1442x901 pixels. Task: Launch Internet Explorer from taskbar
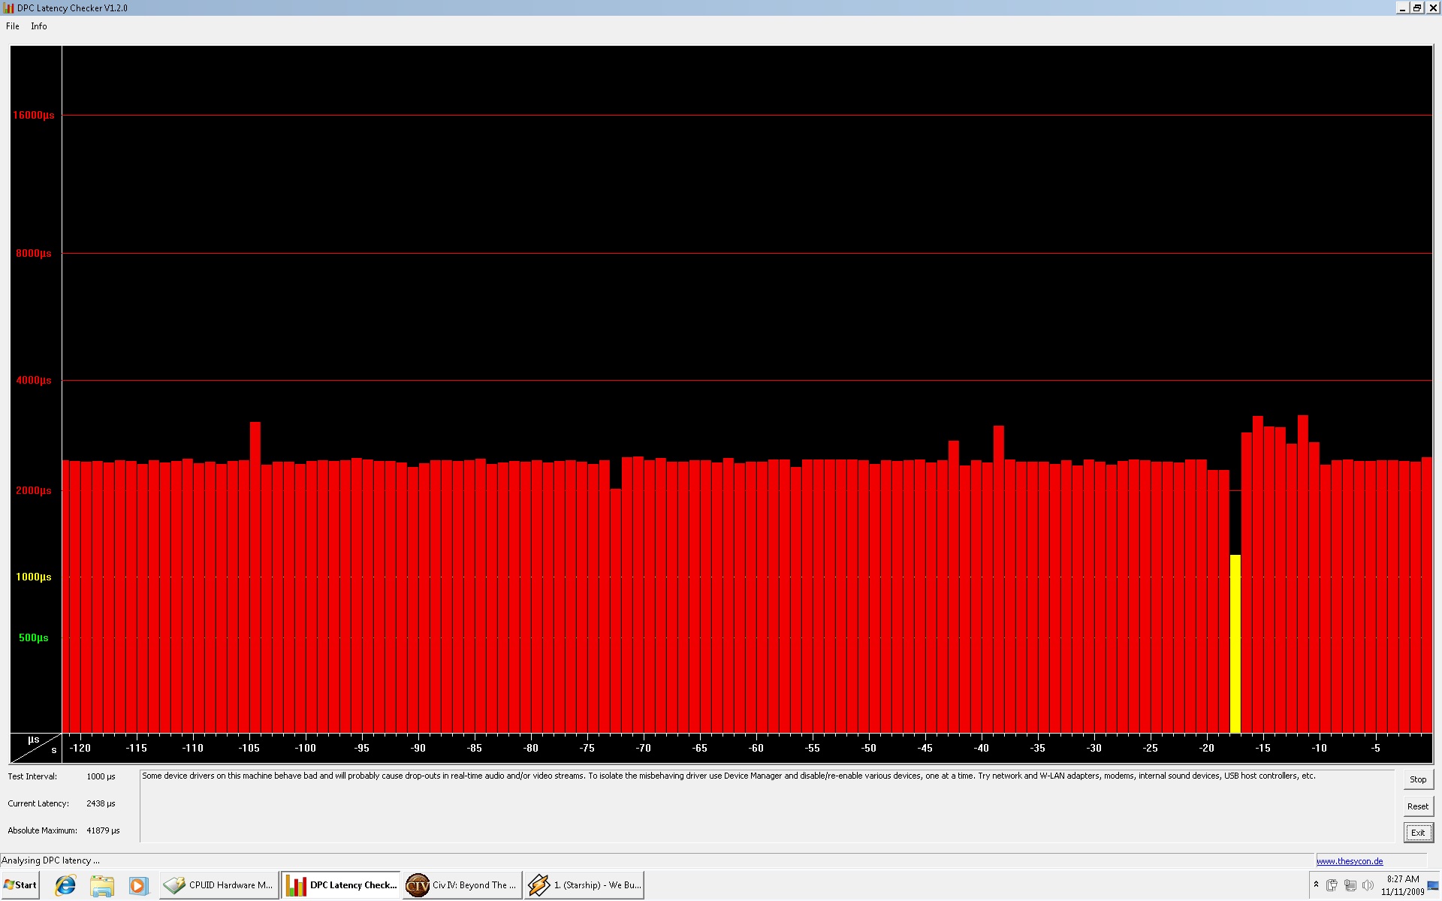[66, 886]
